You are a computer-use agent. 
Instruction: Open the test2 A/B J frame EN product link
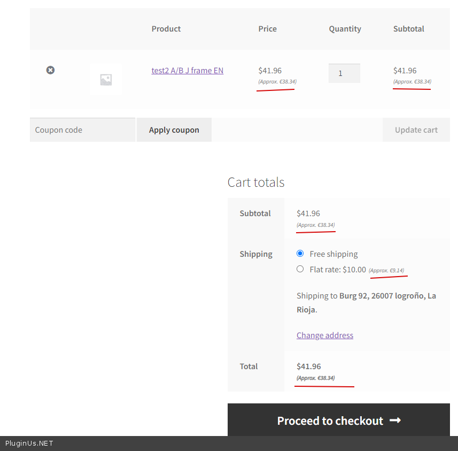click(187, 70)
